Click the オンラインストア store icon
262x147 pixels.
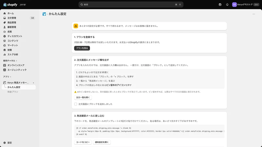5,65
